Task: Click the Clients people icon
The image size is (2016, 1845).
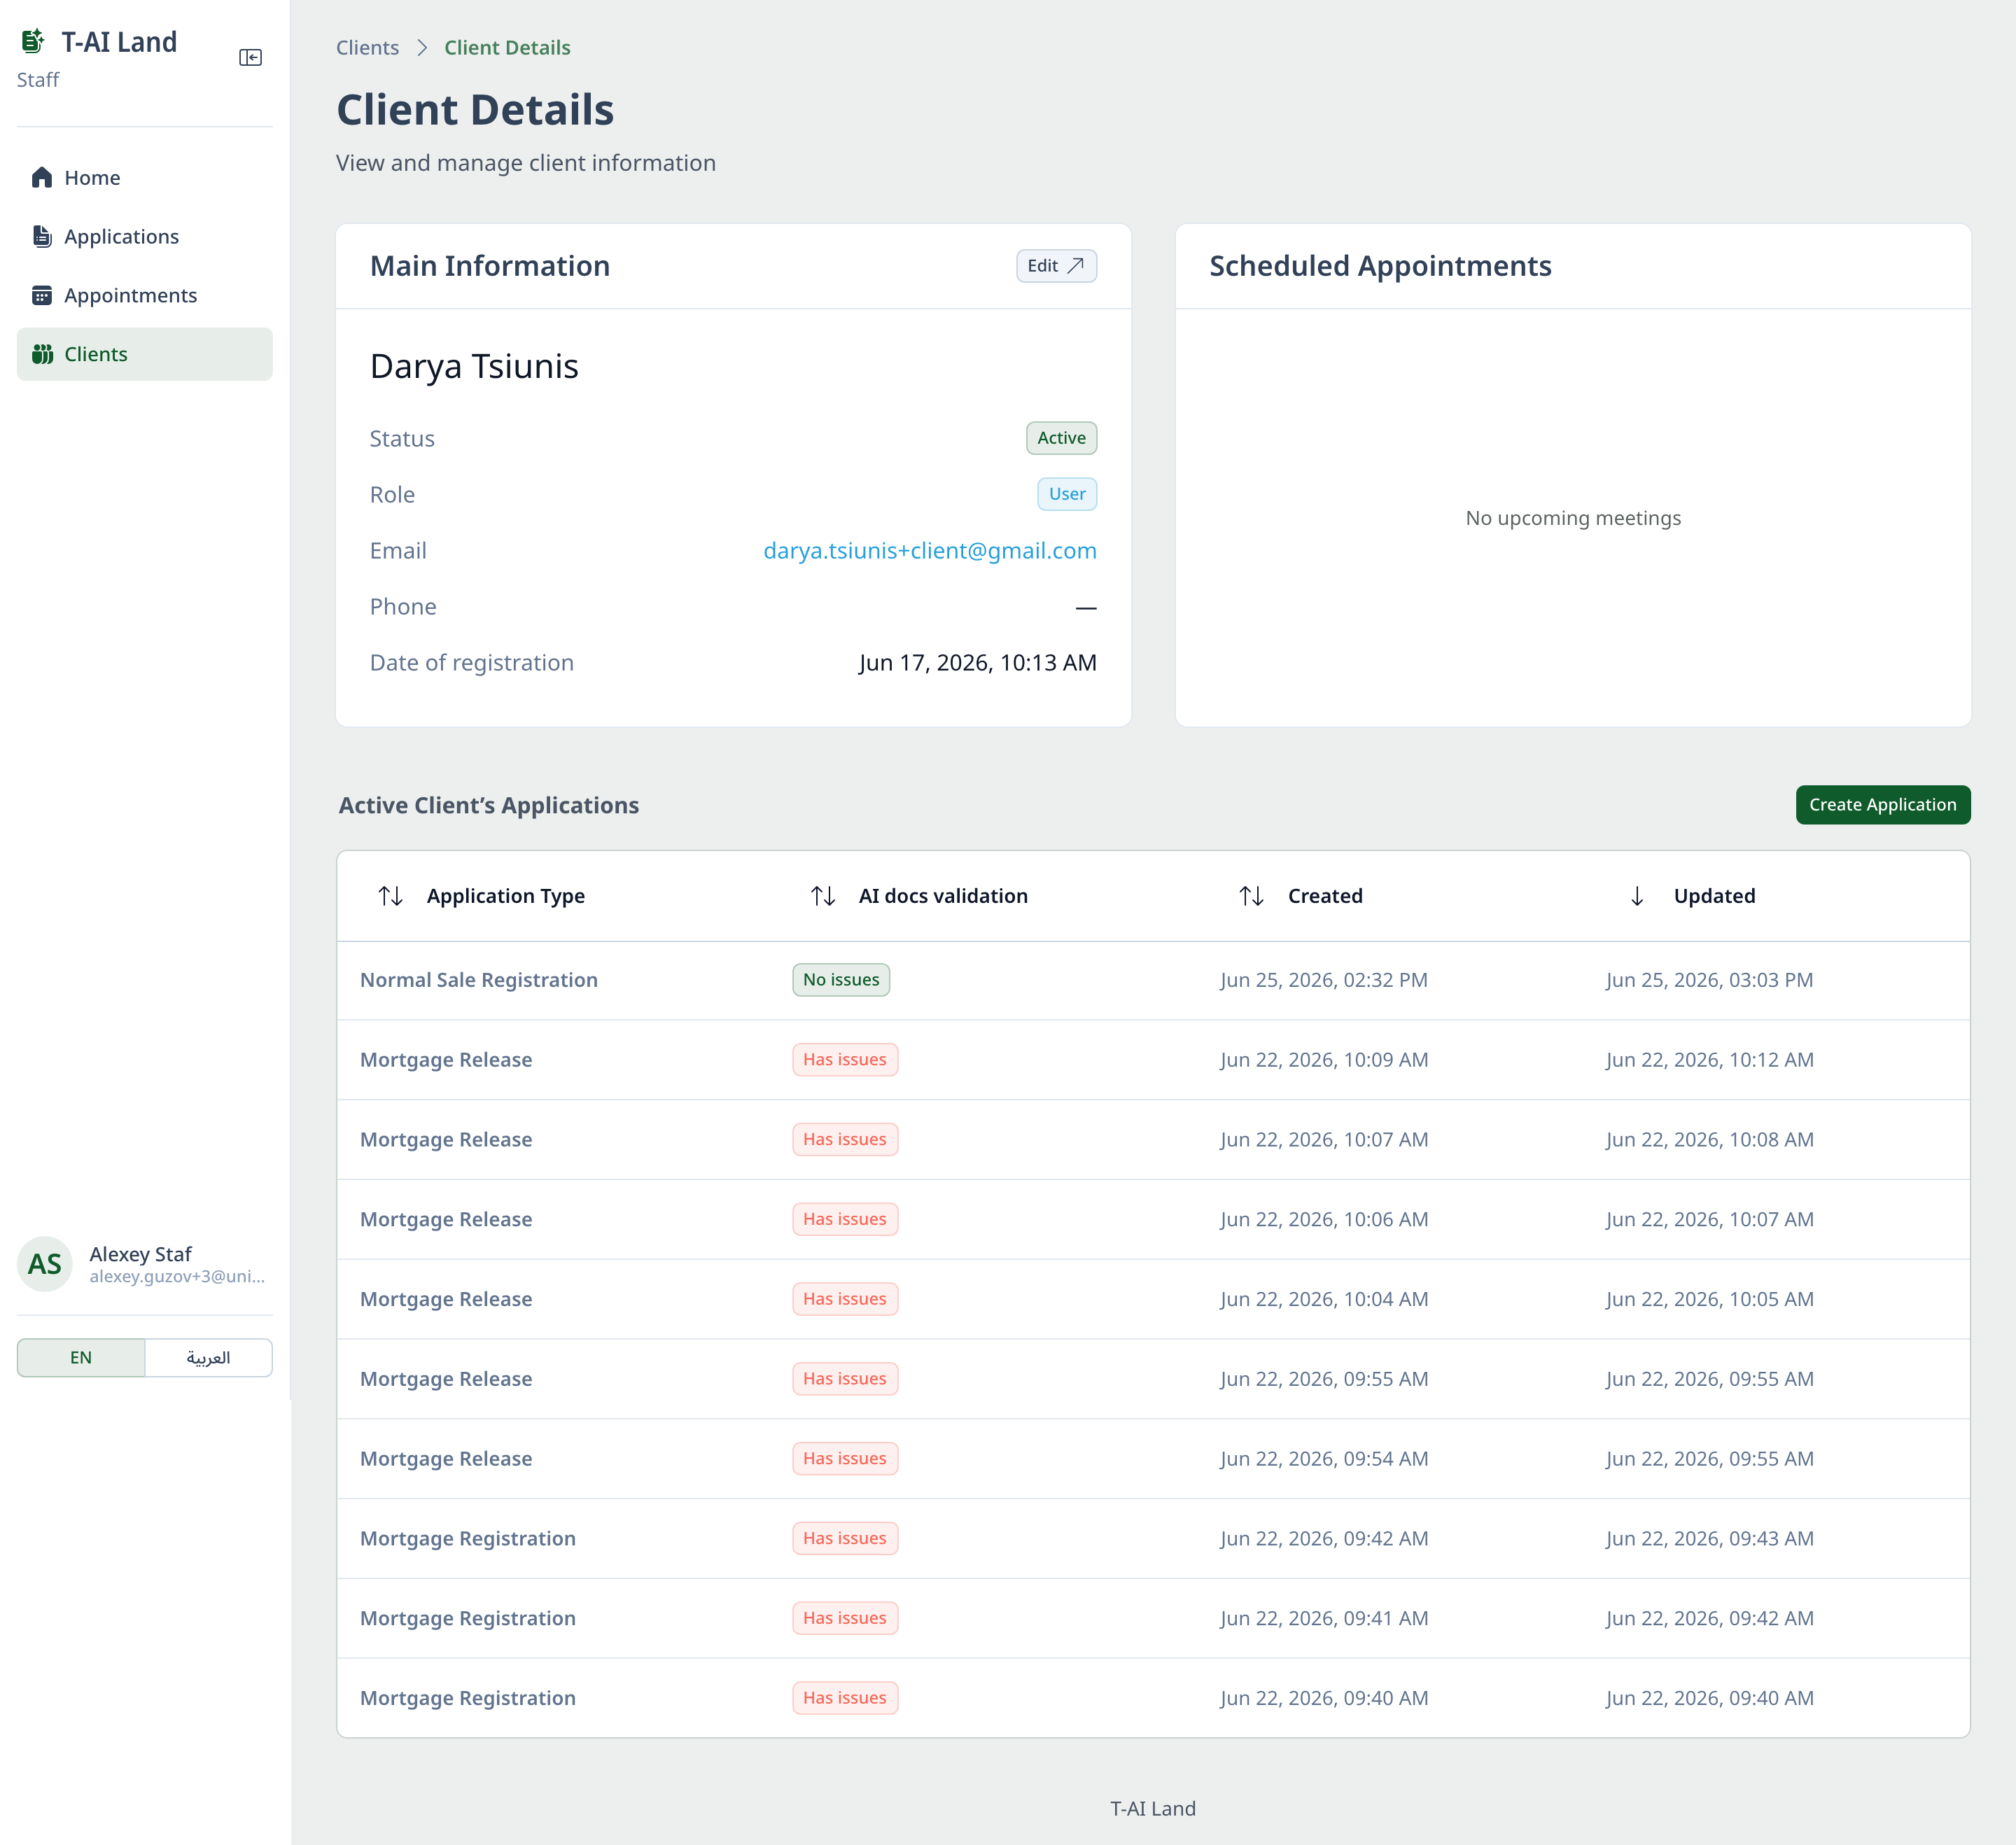Action: (42, 354)
